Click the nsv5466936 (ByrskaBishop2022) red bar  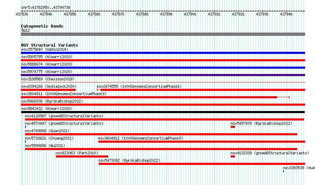click(x=163, y=105)
